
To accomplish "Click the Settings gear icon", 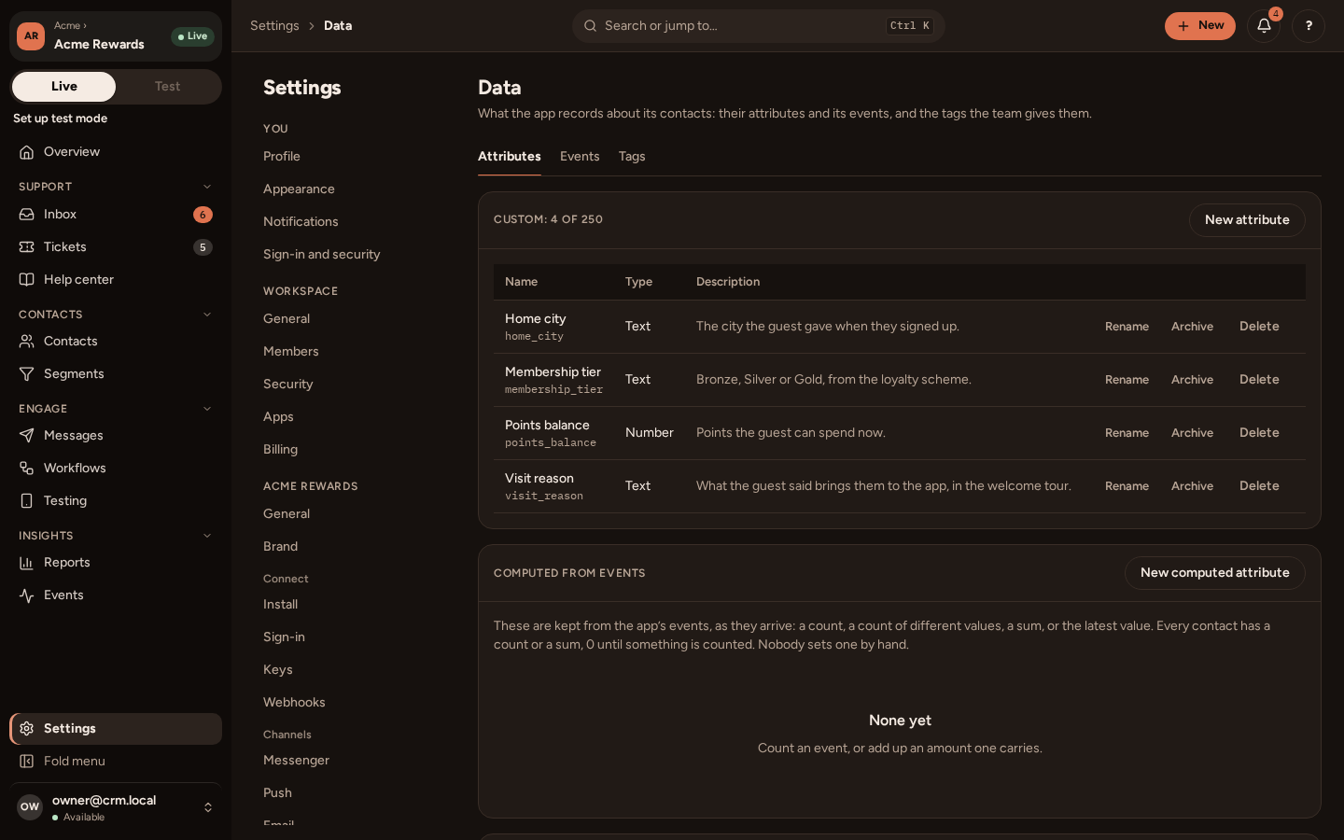I will click(27, 729).
